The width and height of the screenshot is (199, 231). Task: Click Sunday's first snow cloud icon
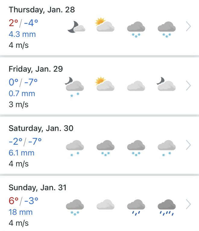tap(74, 207)
